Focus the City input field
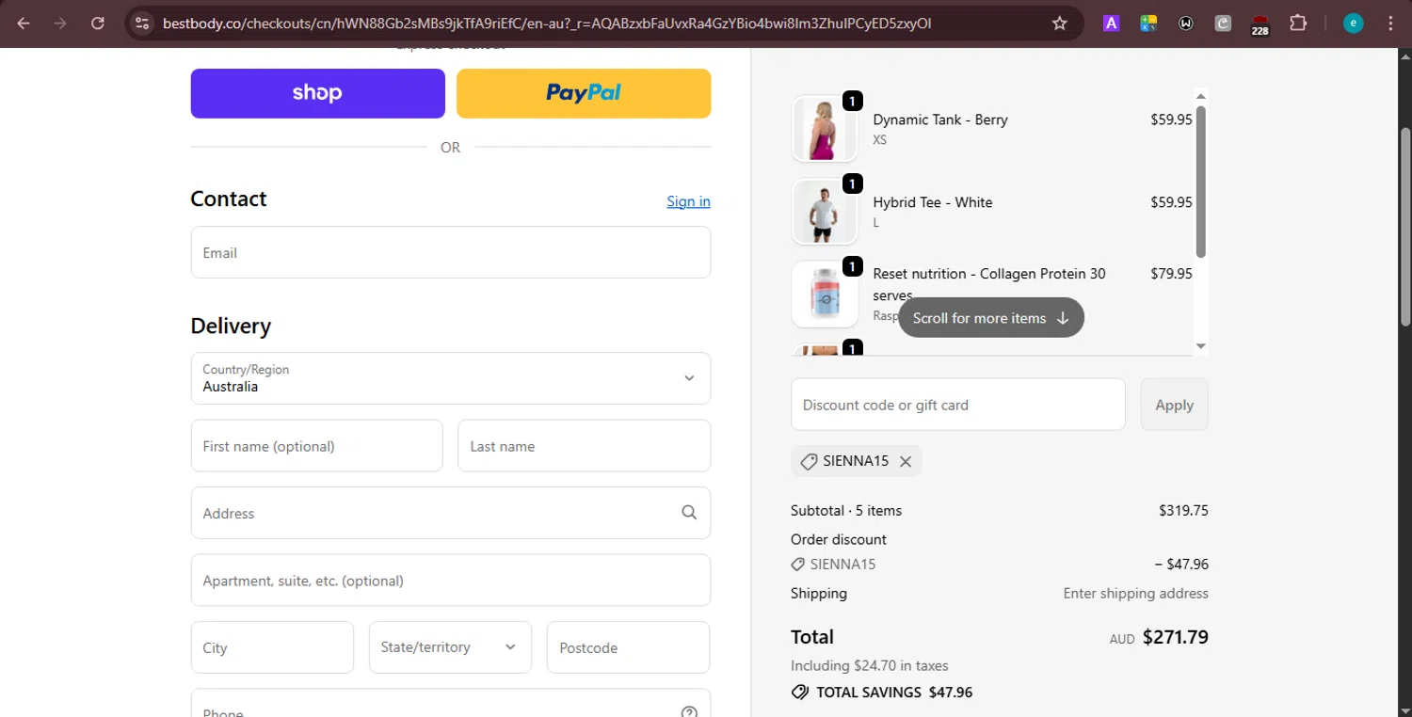The width and height of the screenshot is (1412, 717). coord(272,647)
